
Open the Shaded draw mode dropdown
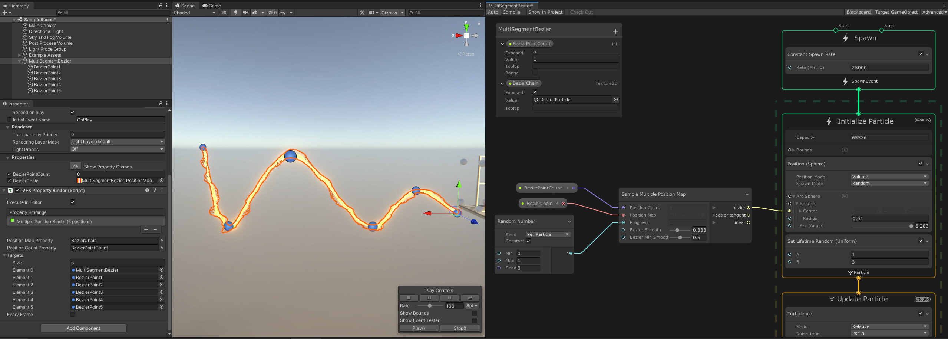(195, 12)
